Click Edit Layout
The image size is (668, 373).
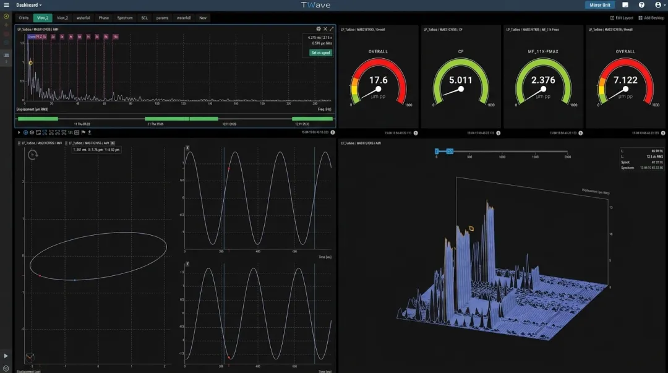pos(622,18)
